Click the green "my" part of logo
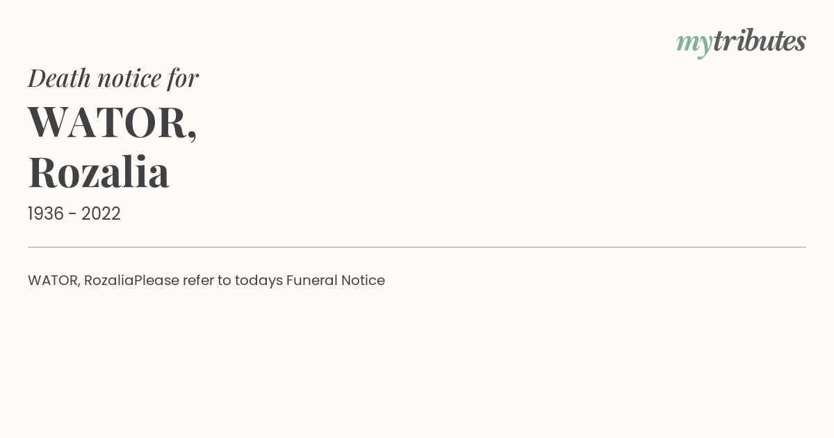This screenshot has width=834, height=438. tap(694, 44)
